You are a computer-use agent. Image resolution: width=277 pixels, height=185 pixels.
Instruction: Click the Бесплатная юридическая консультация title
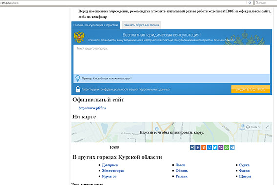[162, 35]
